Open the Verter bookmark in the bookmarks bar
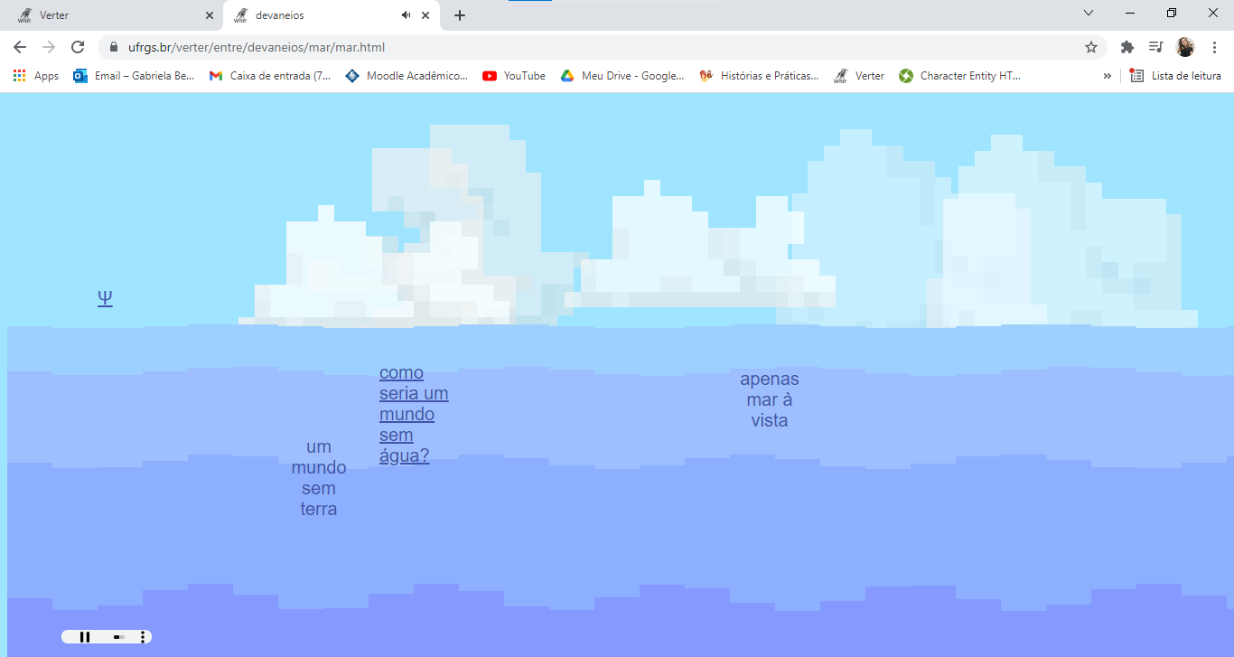This screenshot has width=1234, height=657. click(x=859, y=76)
